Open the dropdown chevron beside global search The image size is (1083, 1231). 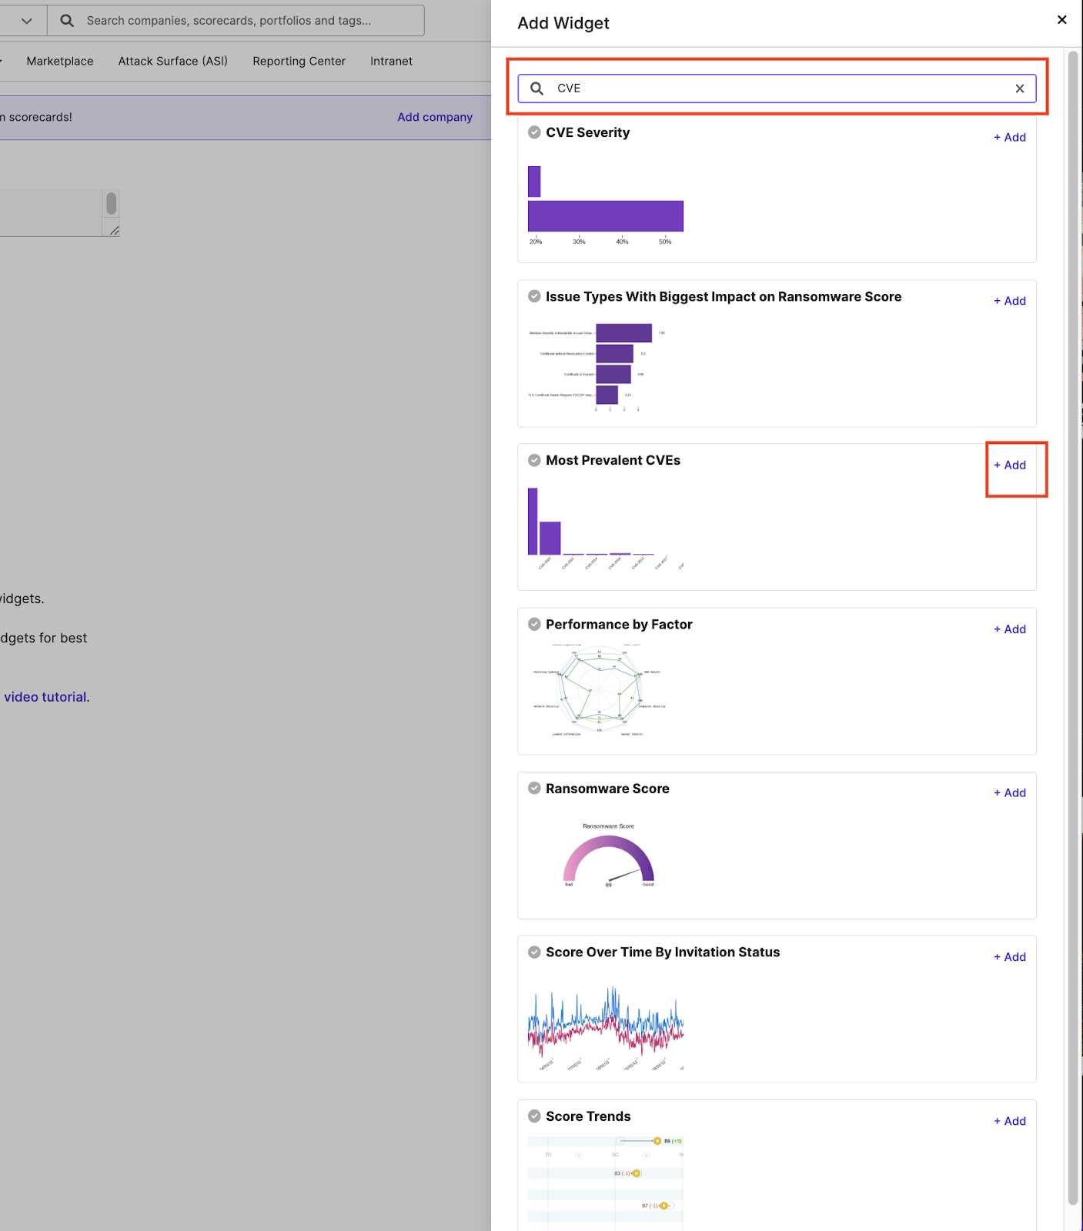27,21
